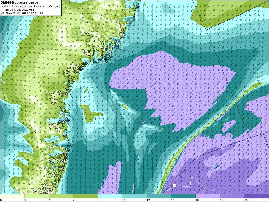Image resolution: width=269 pixels, height=202 pixels.
Task: Click the legend scale value '20'
Action: [246, 200]
